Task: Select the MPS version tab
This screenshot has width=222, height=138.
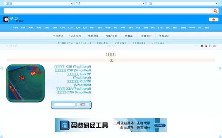Action: (x=39, y=28)
